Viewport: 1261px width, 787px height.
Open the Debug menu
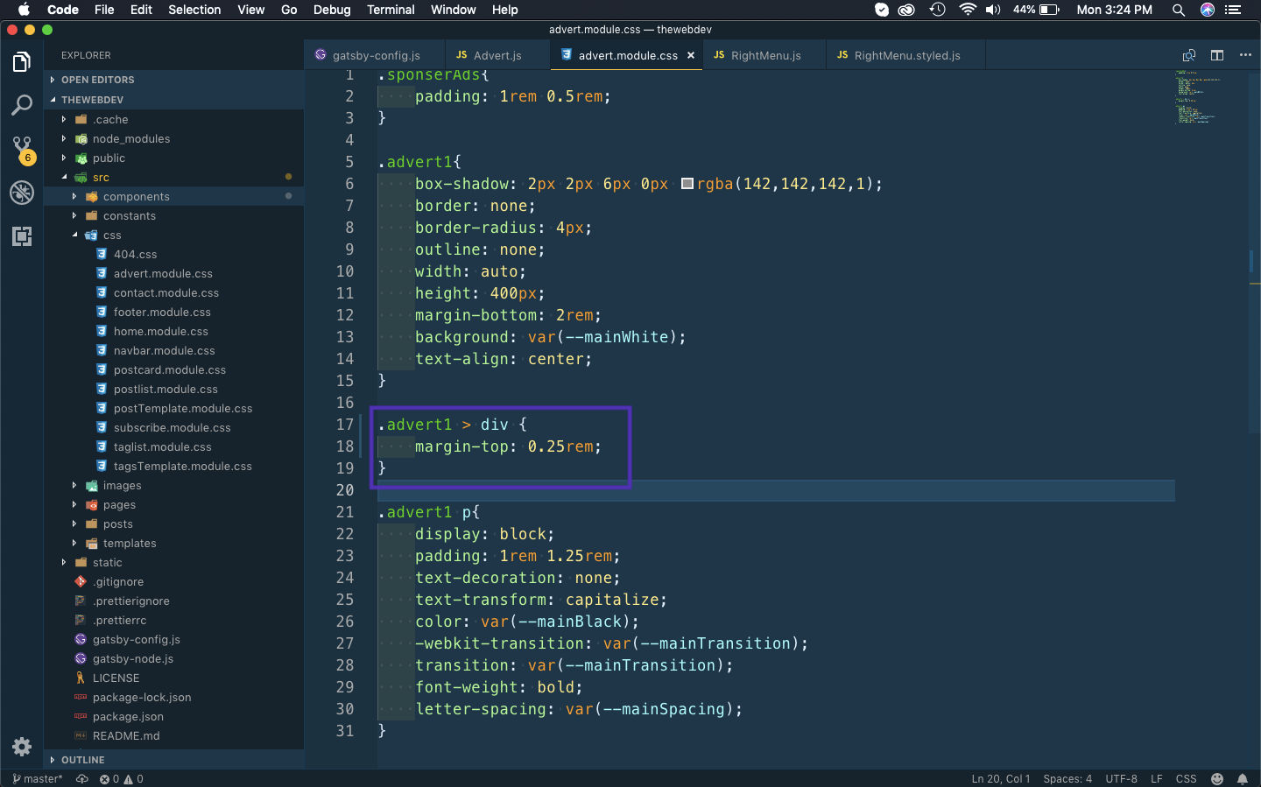click(x=332, y=10)
